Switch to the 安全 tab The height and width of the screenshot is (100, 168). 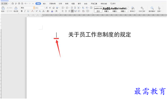(86, 4)
